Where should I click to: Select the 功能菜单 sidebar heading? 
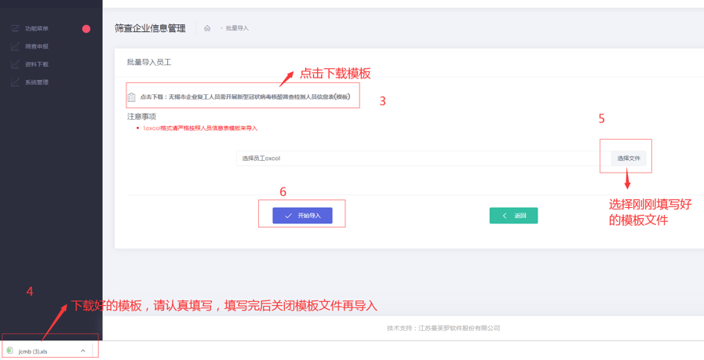37,28
